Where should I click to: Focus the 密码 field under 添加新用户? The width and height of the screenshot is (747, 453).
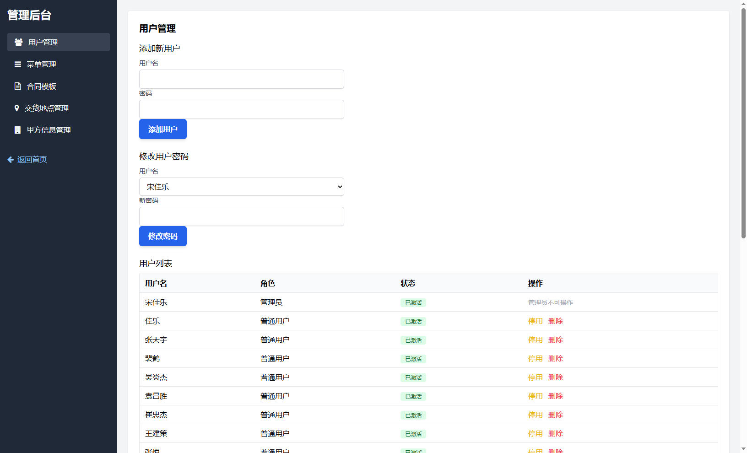[242, 109]
